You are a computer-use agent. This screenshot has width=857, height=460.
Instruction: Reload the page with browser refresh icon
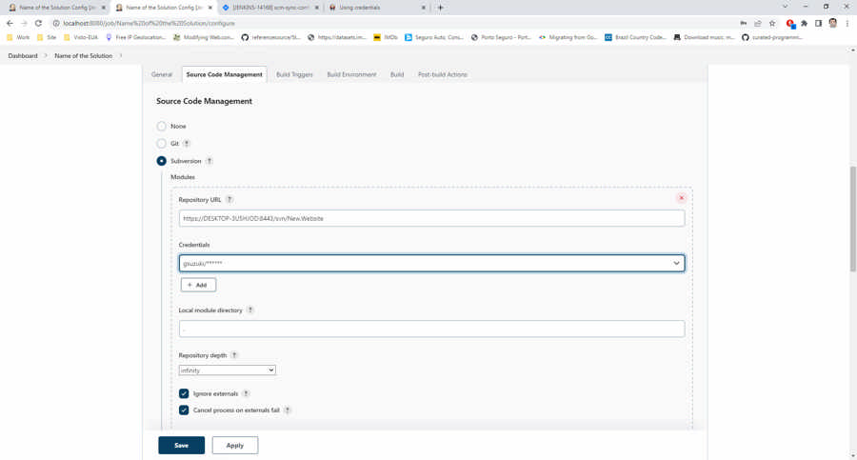[x=38, y=23]
